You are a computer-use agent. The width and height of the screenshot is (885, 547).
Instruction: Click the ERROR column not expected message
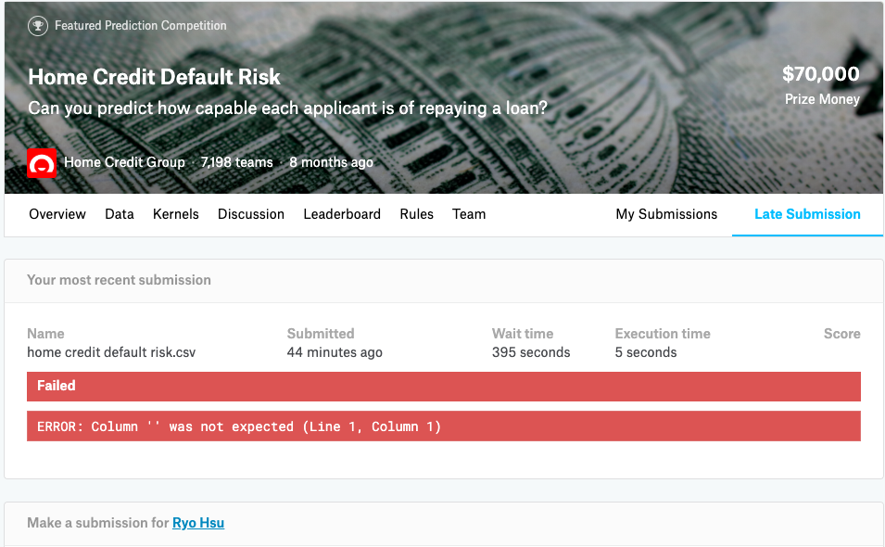click(444, 426)
